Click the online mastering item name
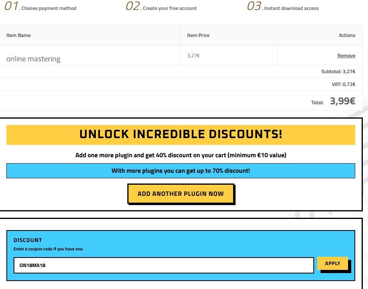 pyautogui.click(x=33, y=59)
